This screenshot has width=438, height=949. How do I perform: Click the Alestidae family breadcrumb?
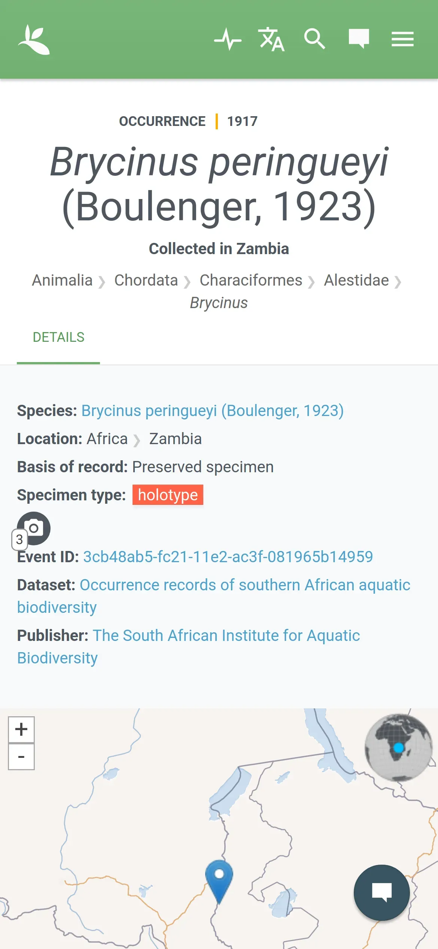(356, 280)
